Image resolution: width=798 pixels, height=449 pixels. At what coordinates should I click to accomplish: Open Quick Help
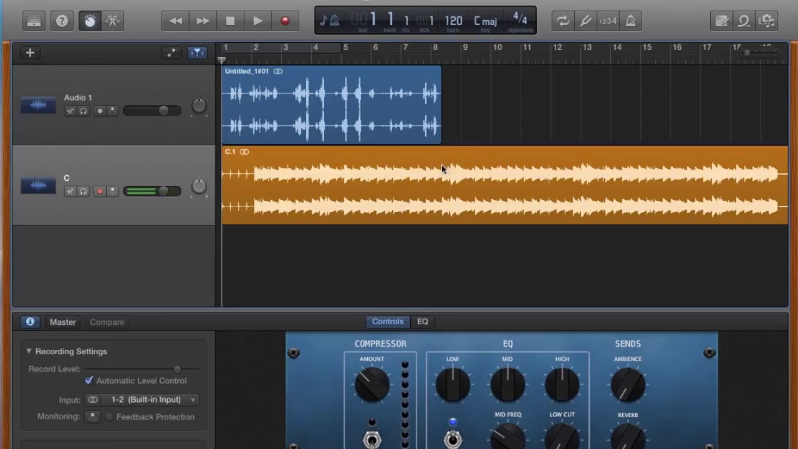pyautogui.click(x=62, y=21)
